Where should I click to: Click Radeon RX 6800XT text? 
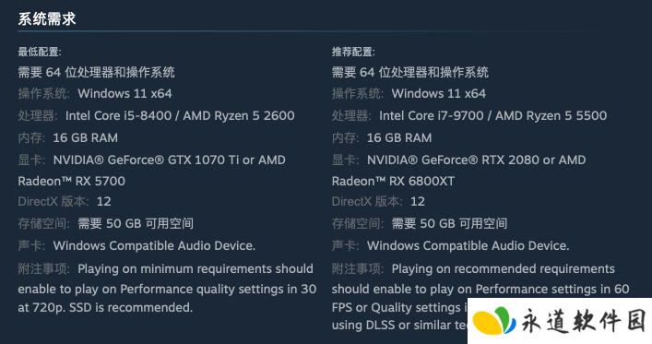[393, 182]
